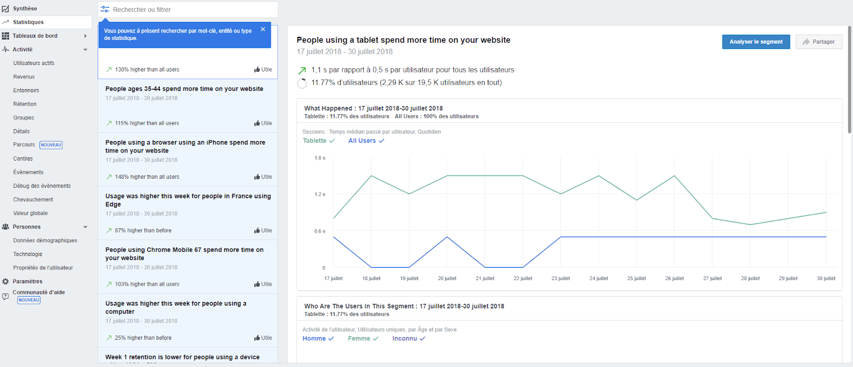
Task: Open Centiles in the sidebar
Action: (x=23, y=158)
